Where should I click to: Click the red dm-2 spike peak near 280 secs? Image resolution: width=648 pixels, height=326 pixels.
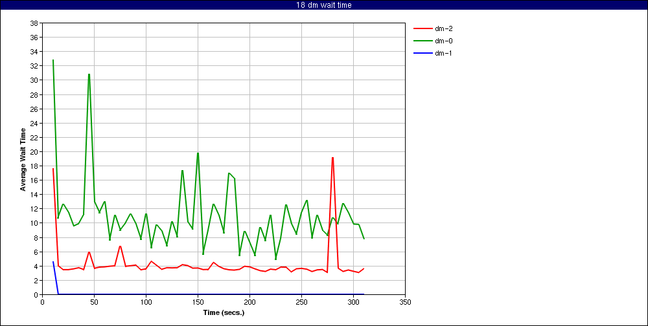click(332, 158)
